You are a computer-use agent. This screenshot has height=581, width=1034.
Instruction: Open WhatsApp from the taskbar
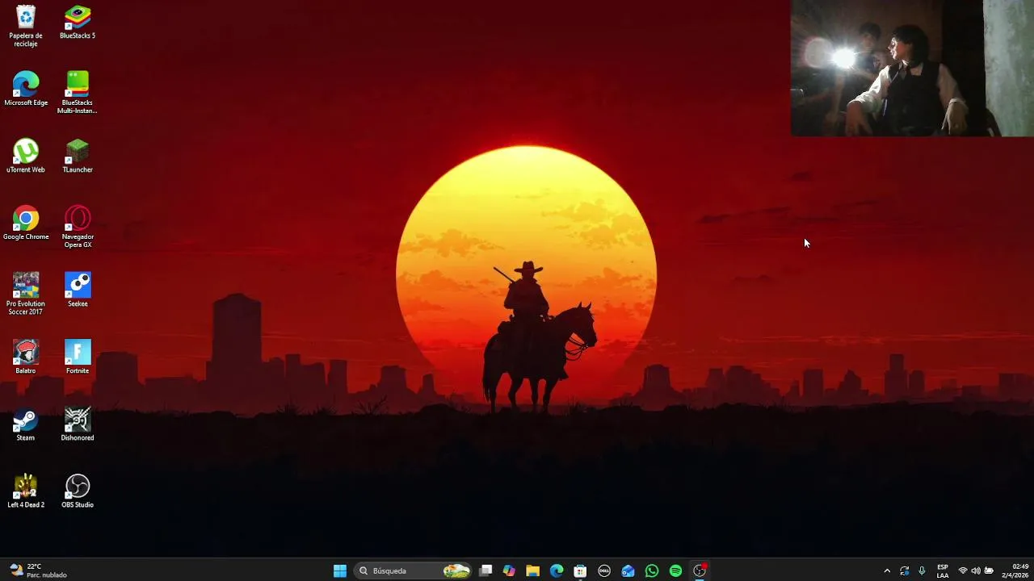coord(652,571)
